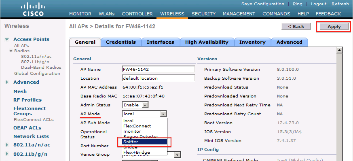Select Rogue Detector in AP Mode list
Image resolution: width=353 pixels, height=161 pixels.
144,136
